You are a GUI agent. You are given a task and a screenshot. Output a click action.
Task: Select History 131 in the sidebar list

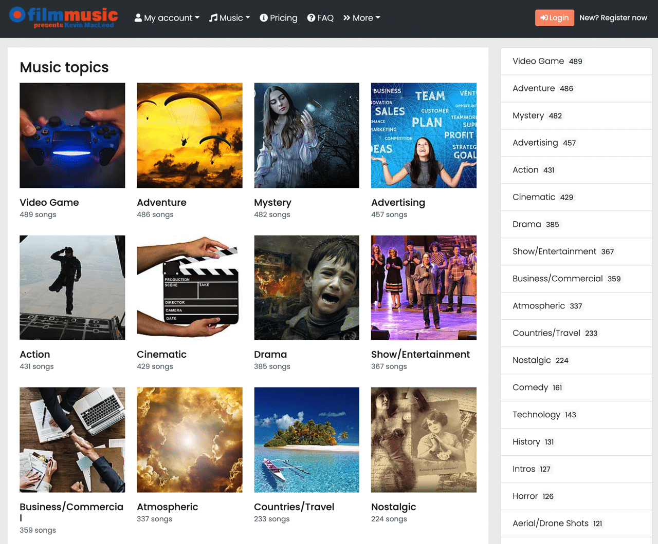pyautogui.click(x=576, y=442)
